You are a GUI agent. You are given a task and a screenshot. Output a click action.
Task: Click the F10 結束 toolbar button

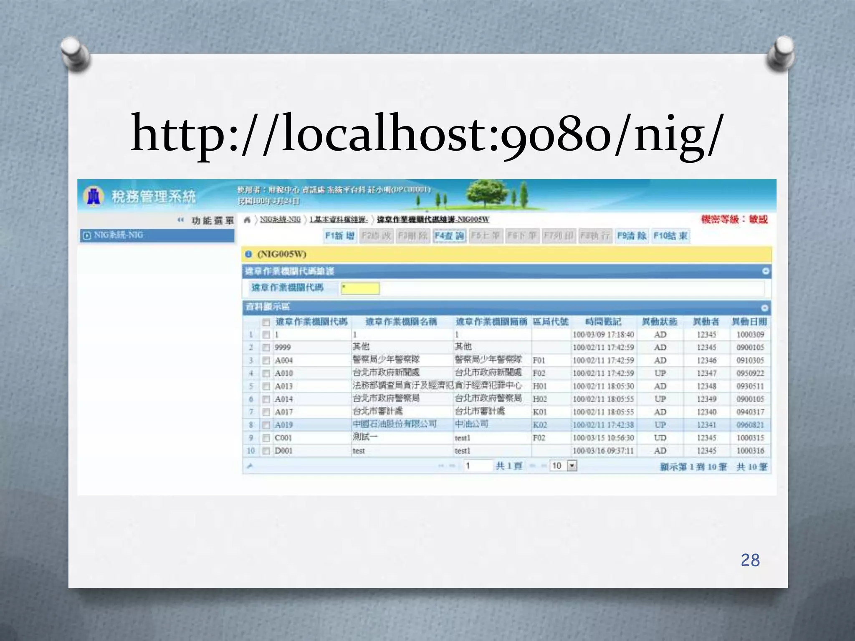click(x=670, y=236)
